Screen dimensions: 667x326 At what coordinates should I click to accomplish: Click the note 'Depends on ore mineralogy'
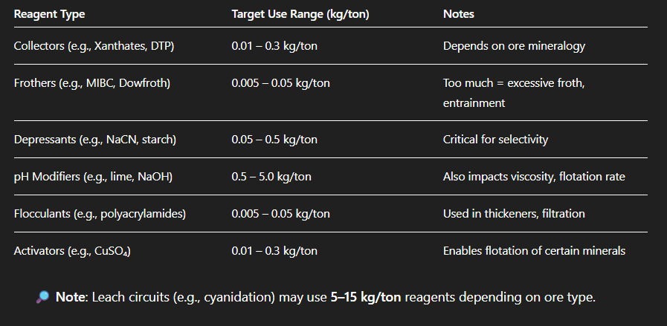coord(514,46)
